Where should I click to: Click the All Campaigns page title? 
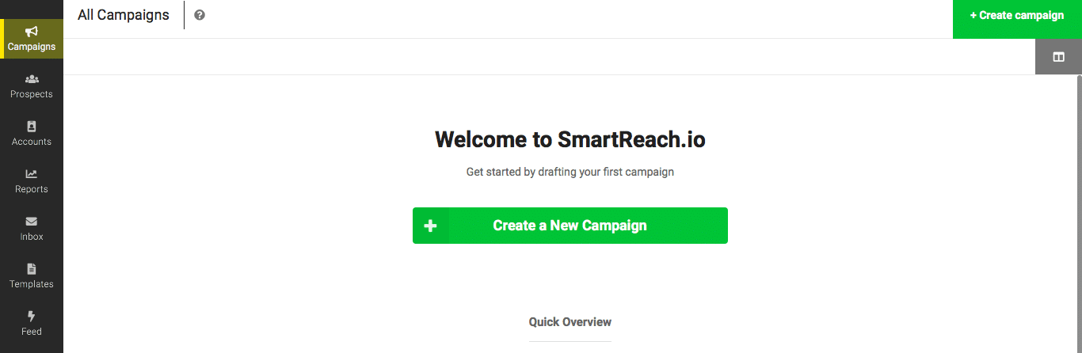coord(124,15)
